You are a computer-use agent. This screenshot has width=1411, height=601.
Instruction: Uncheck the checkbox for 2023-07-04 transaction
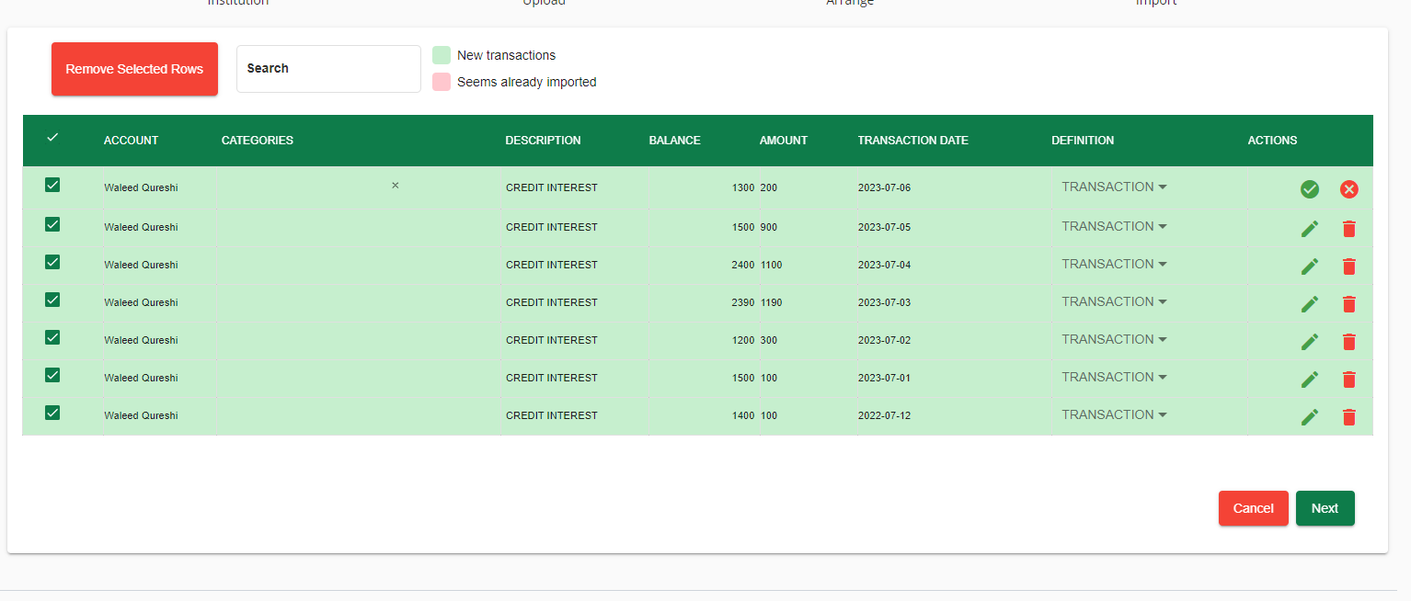(x=52, y=262)
